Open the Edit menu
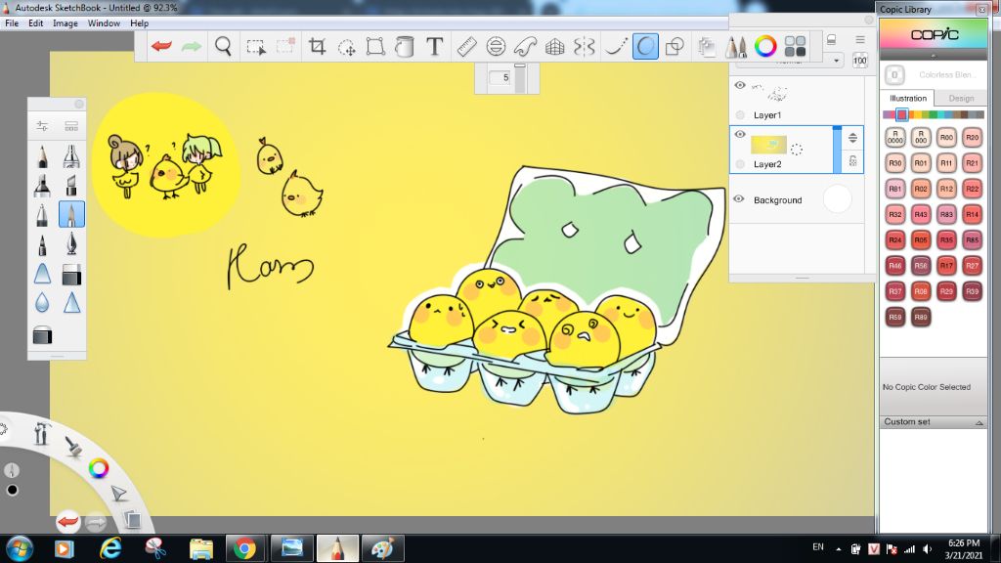Image resolution: width=1001 pixels, height=563 pixels. [36, 23]
